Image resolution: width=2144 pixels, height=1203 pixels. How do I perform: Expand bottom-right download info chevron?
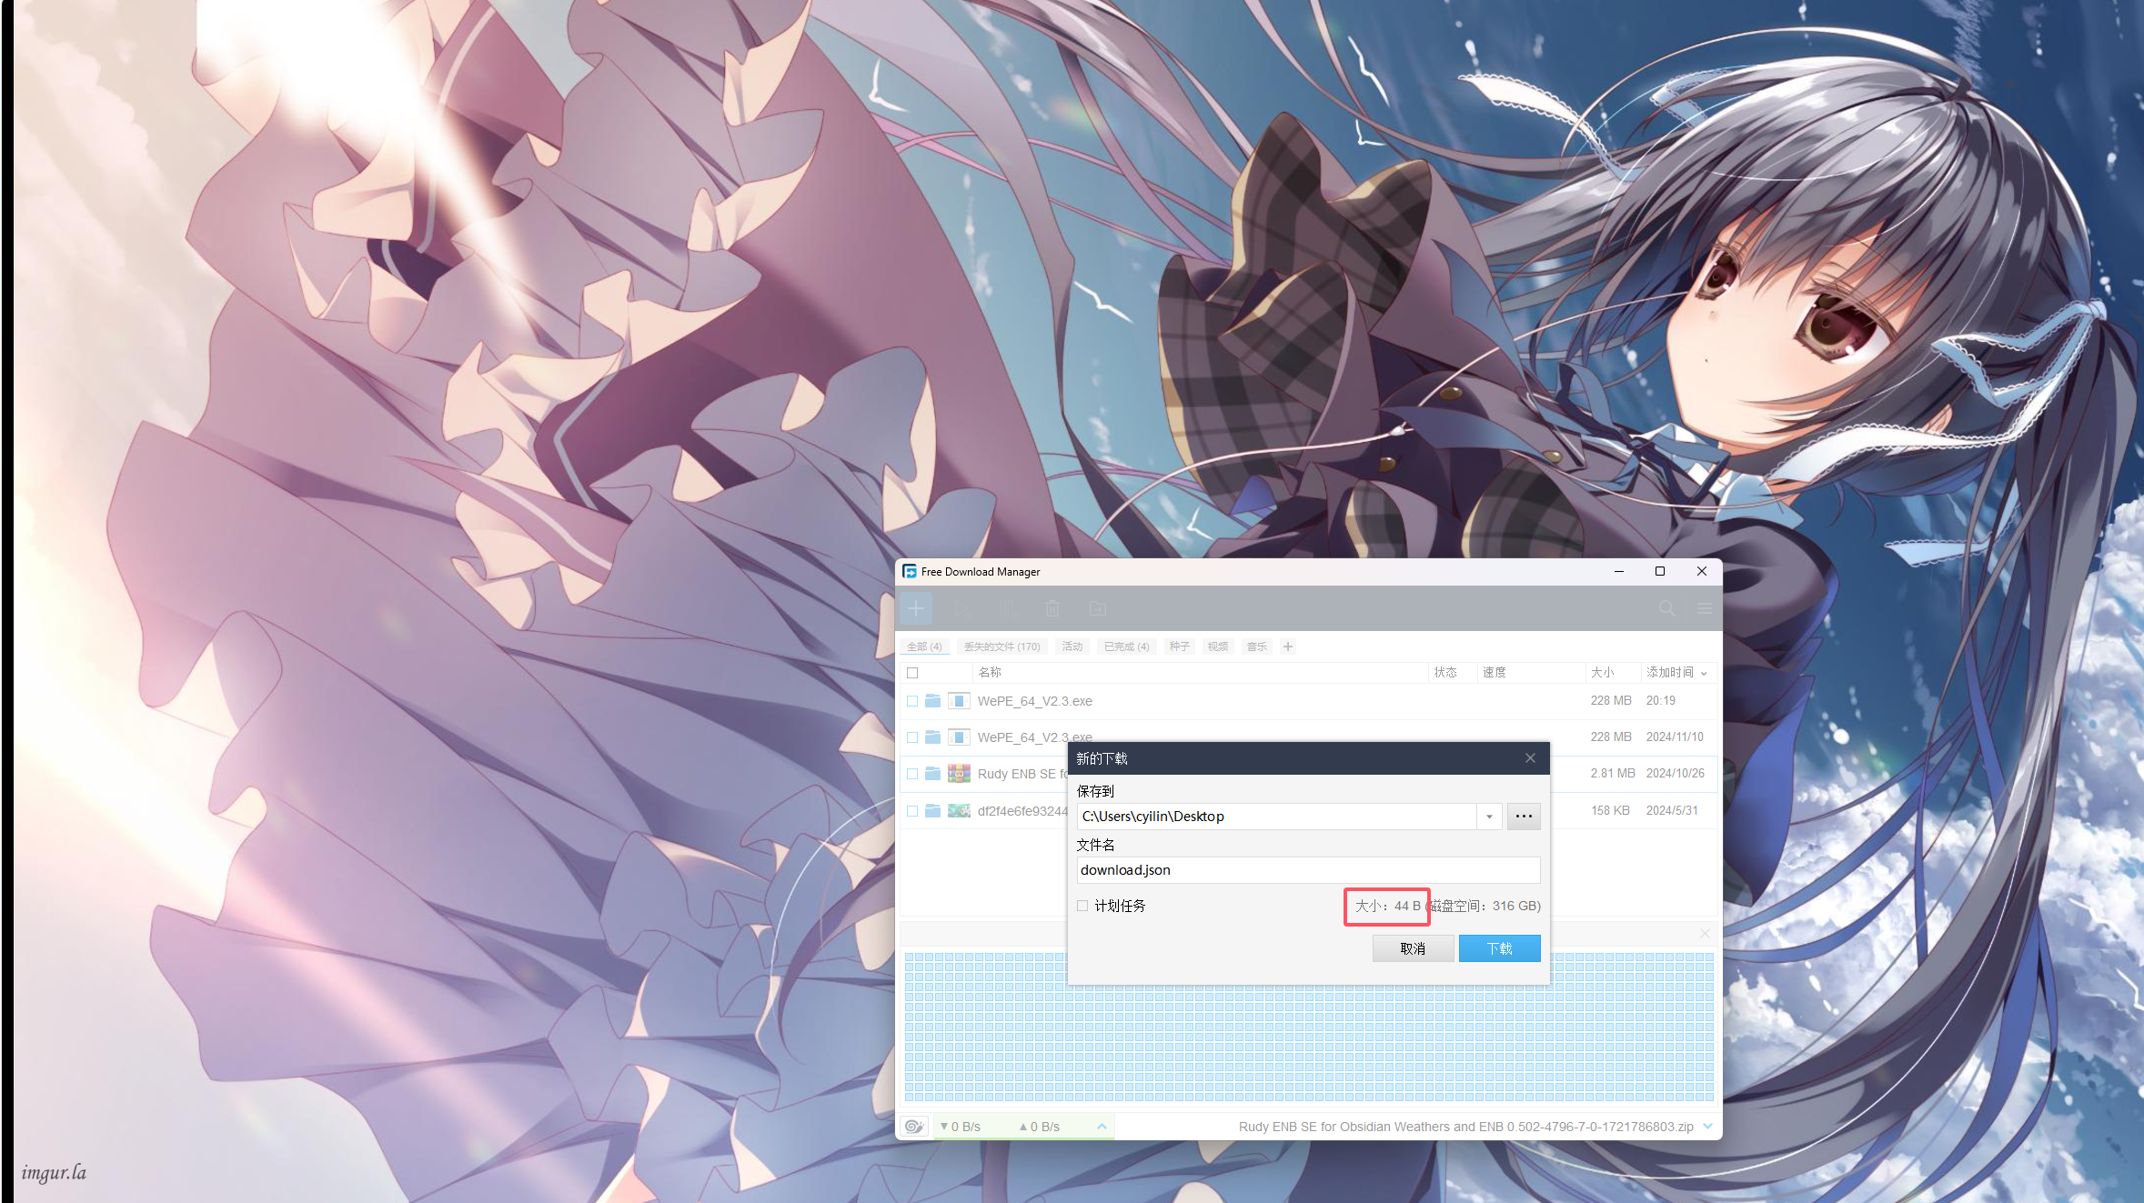(x=1707, y=1127)
